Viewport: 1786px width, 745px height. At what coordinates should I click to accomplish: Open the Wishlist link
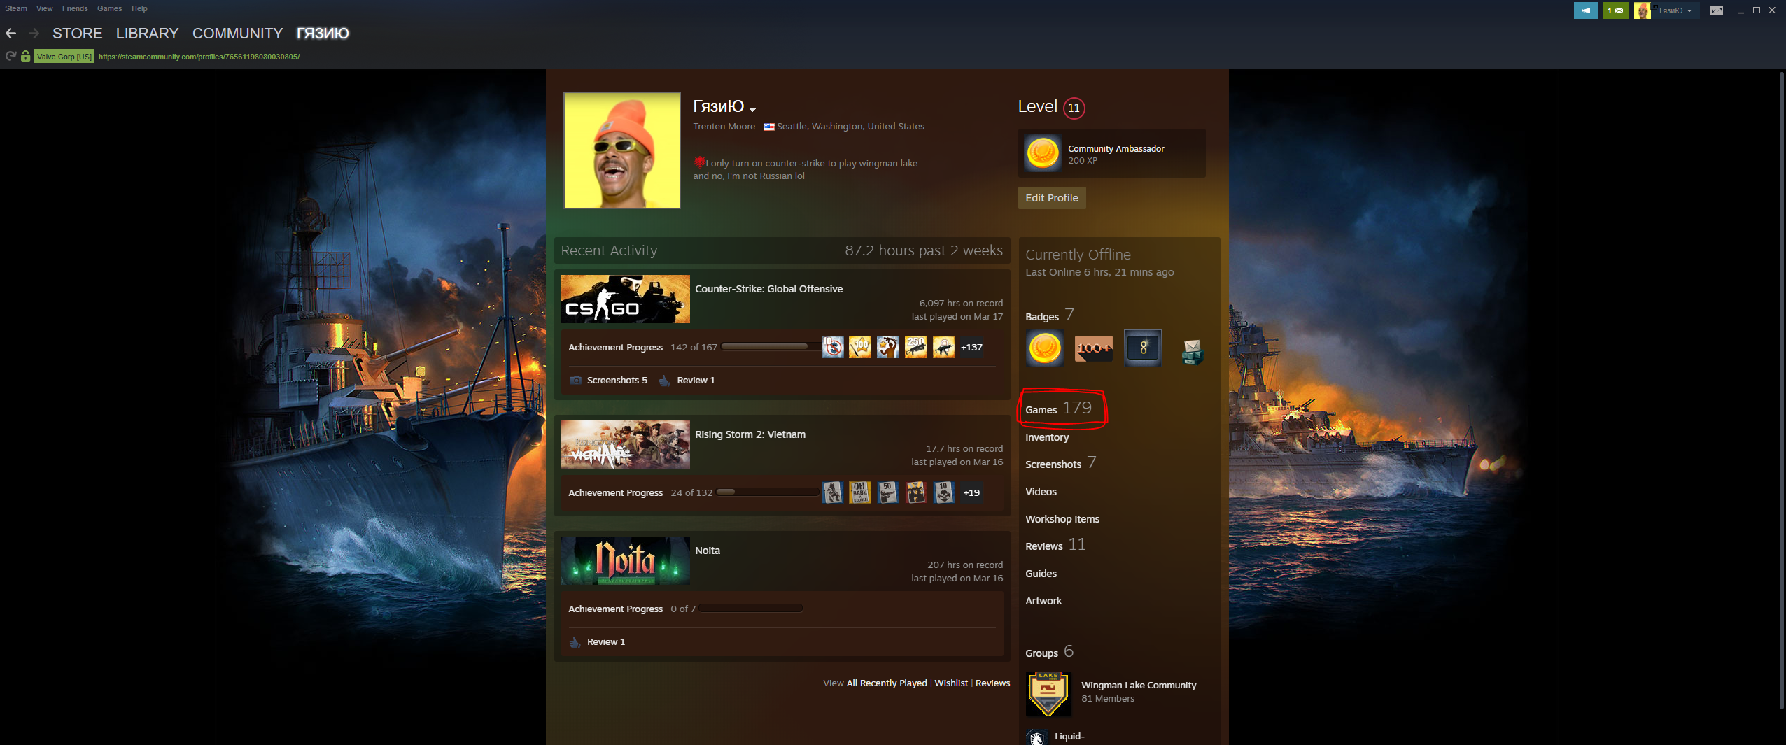point(951,683)
